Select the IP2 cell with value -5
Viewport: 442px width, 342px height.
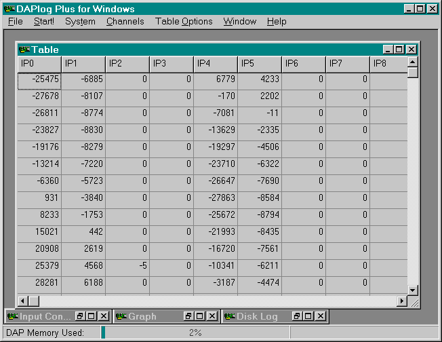[127, 268]
